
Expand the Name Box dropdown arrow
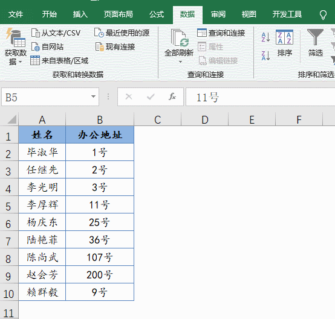[93, 96]
